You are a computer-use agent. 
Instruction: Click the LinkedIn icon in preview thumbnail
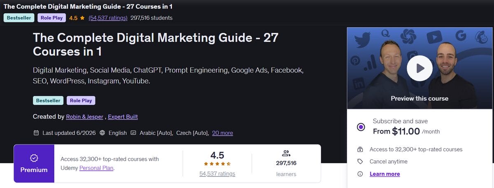[359, 84]
